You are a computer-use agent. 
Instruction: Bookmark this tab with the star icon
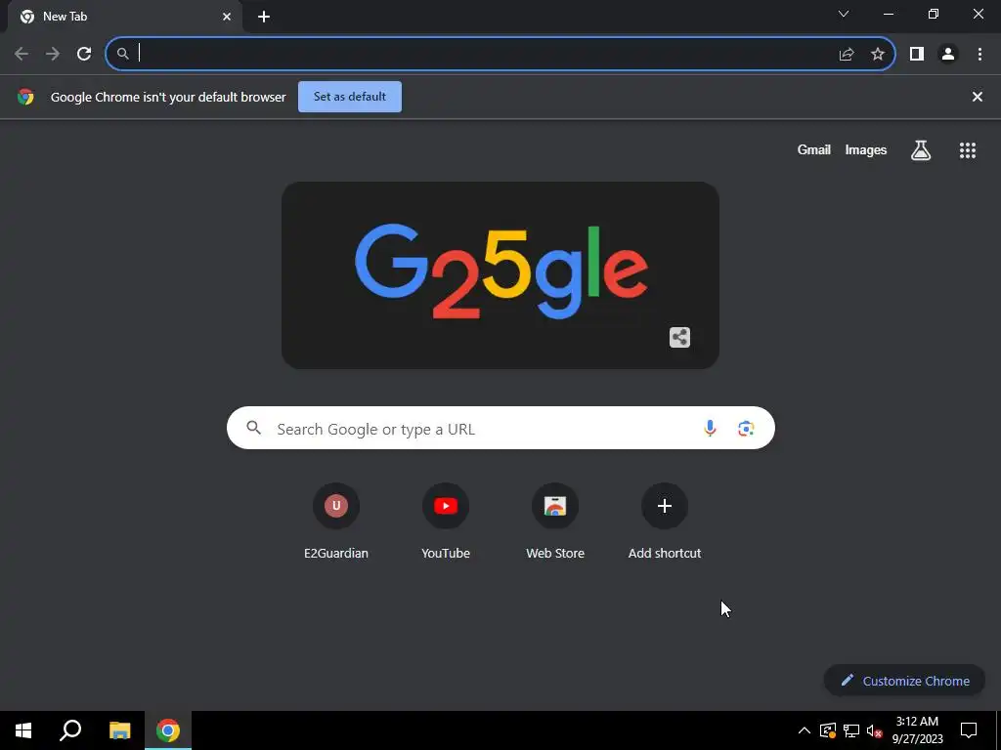[x=878, y=55]
